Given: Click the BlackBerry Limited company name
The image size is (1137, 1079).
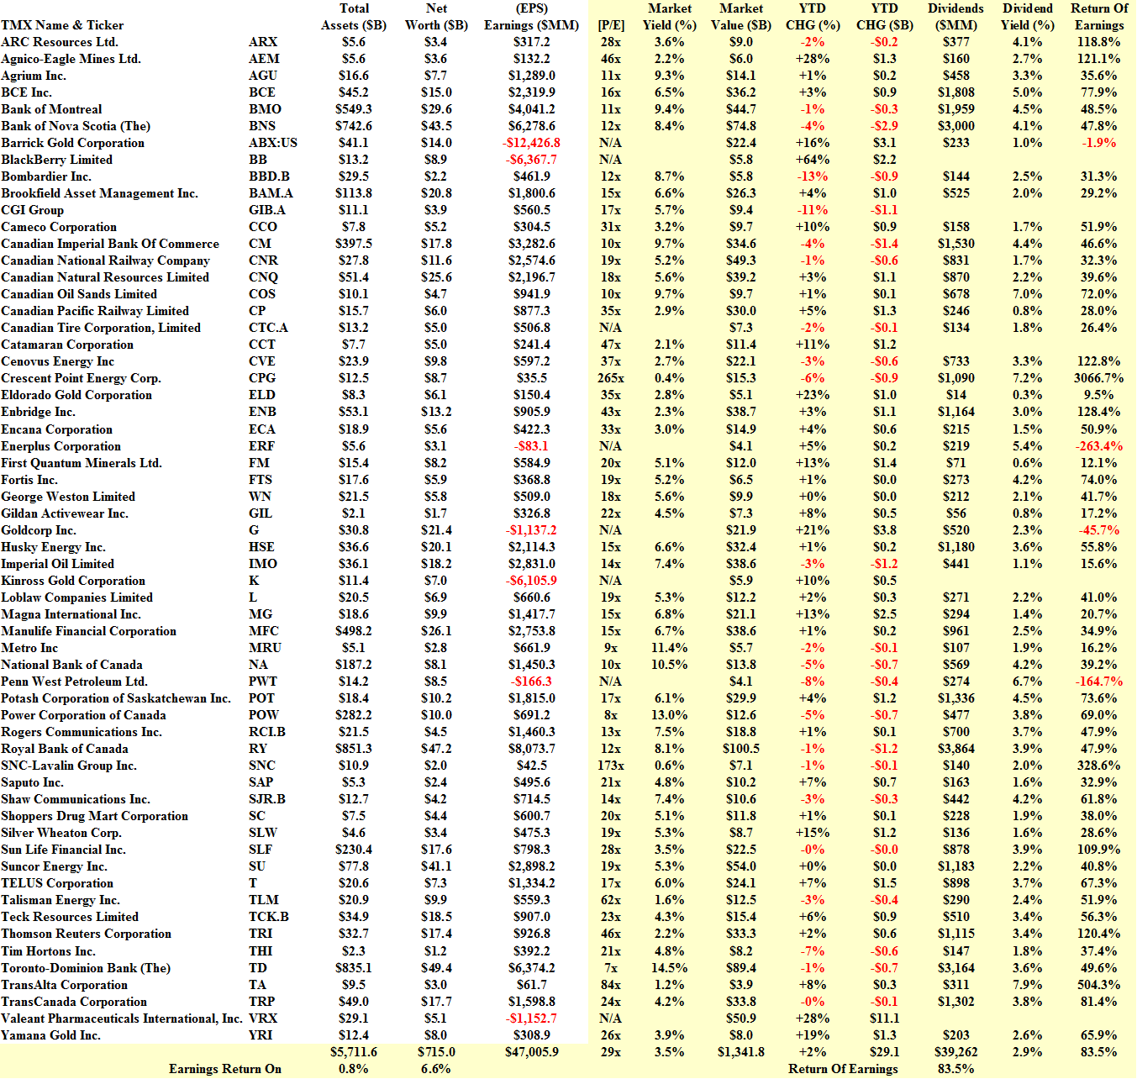Looking at the screenshot, I should 57,160.
